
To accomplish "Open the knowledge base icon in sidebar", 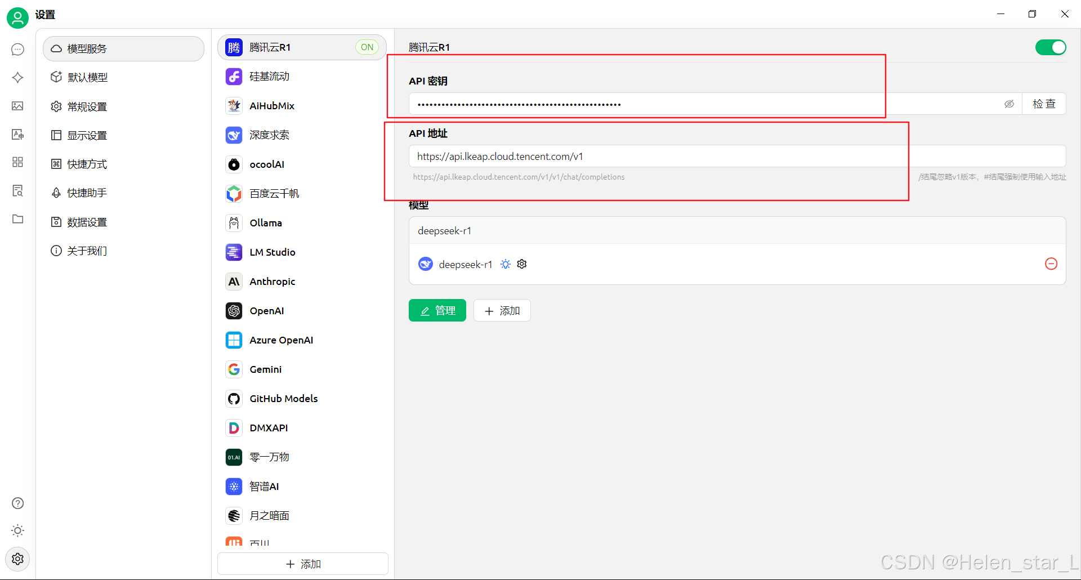I will [17, 190].
